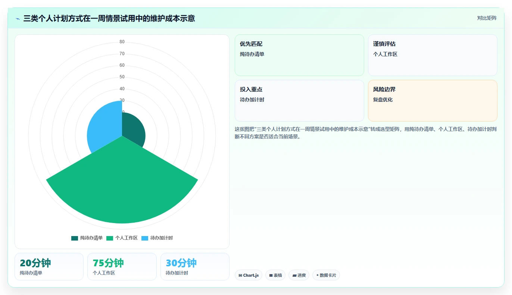Click the axis label 80 on chart
This screenshot has height=295, width=512.
point(122,42)
